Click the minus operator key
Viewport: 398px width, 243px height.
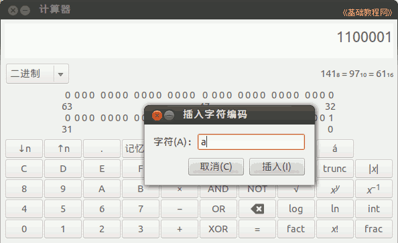click(180, 209)
